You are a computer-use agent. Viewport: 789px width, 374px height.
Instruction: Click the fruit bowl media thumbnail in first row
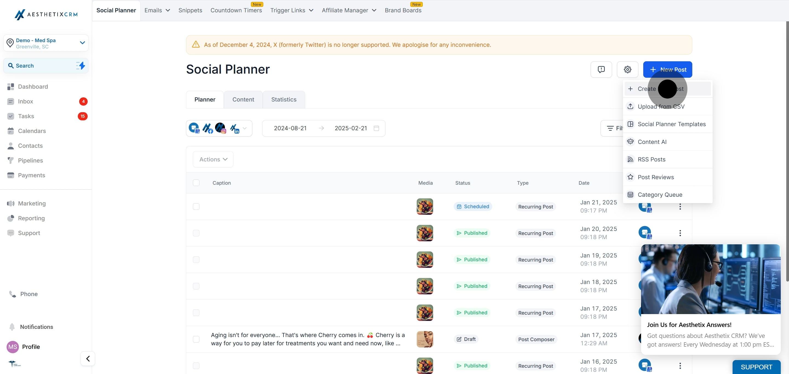[425, 206]
